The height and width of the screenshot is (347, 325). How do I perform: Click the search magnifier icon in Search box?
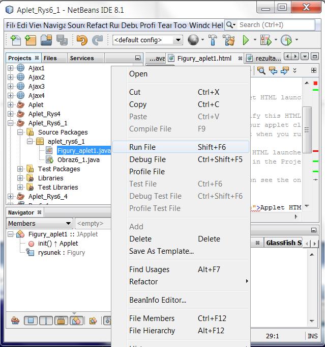230,25
